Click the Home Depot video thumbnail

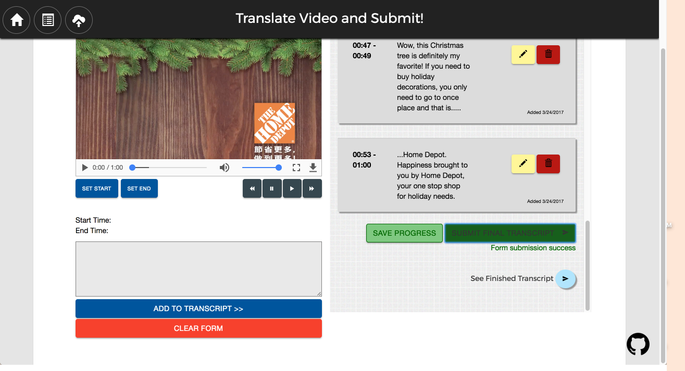point(198,99)
